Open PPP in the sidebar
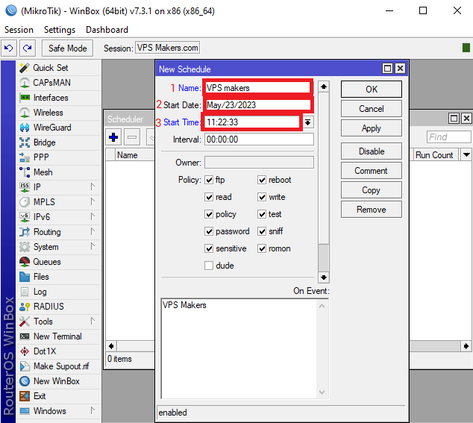The image size is (473, 423). [x=58, y=157]
